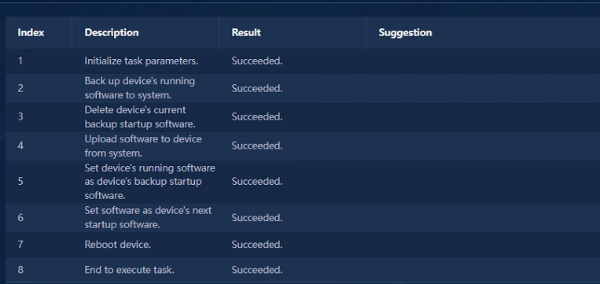600x284 pixels.
Task: Click Succeeded result for Initialize task parameters
Action: click(257, 61)
